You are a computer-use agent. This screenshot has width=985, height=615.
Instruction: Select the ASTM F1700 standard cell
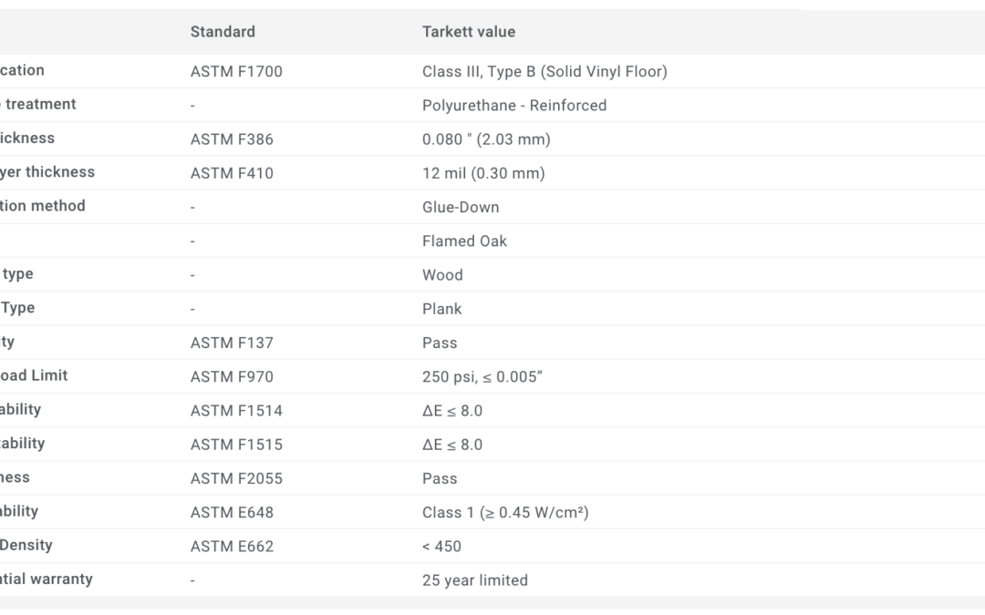click(x=236, y=72)
